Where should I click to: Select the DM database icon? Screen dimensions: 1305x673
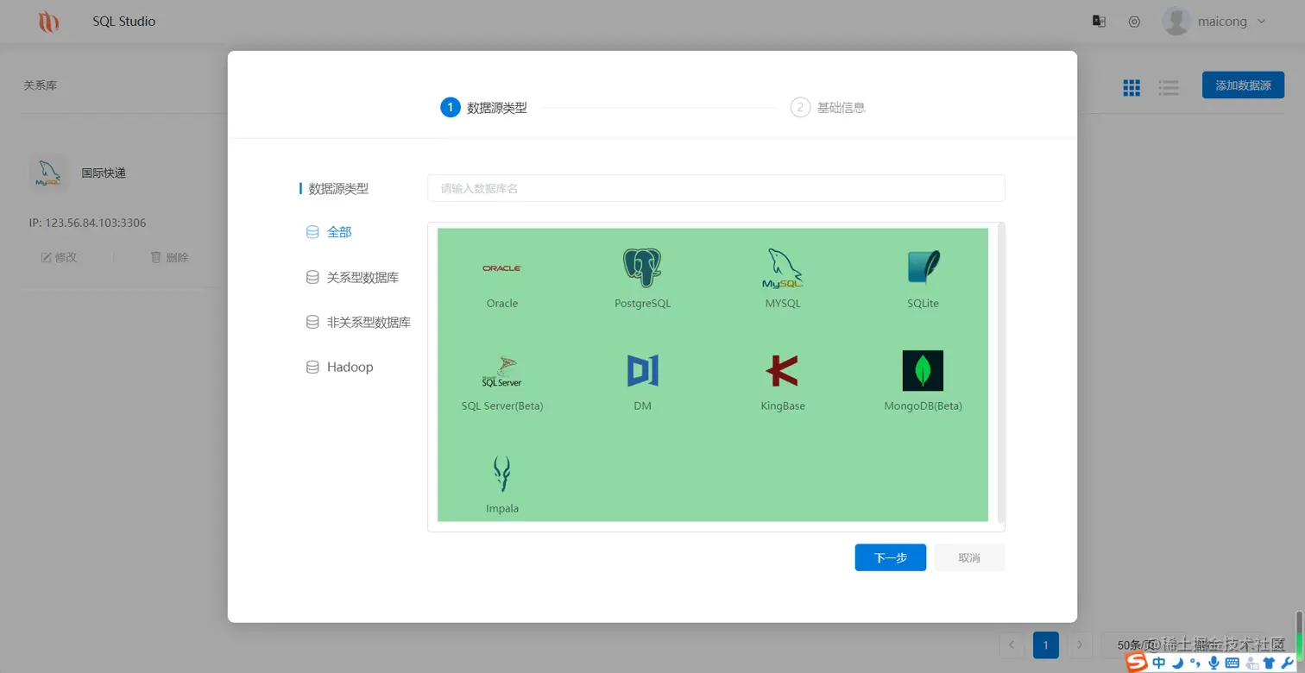[642, 370]
